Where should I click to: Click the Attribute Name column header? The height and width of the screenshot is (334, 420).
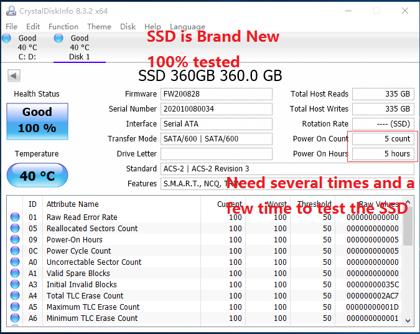pos(121,204)
